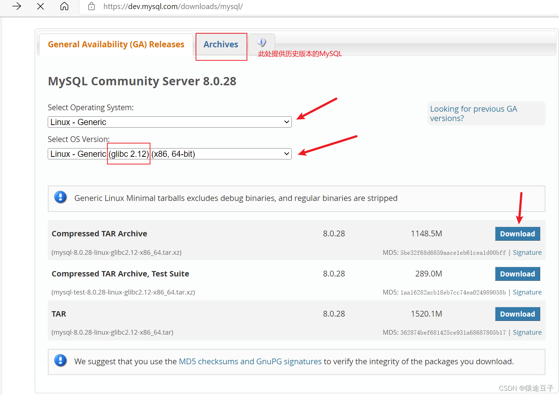559x395 pixels.
Task: Open Signature link for mysql-8.0.28 tar.xz
Action: click(x=527, y=253)
